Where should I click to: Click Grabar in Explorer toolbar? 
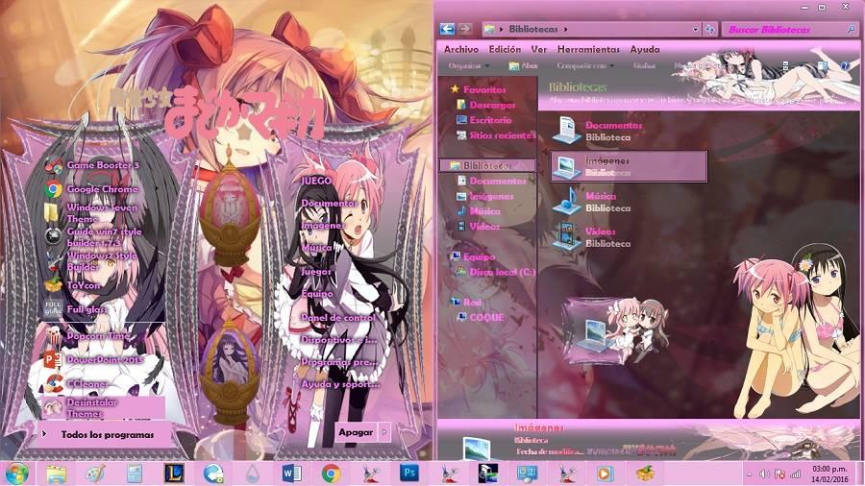(x=644, y=65)
